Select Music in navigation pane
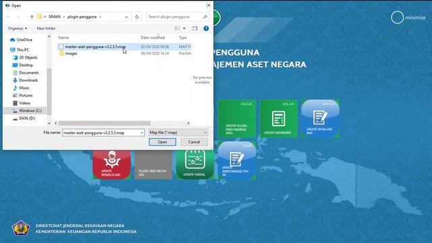The height and width of the screenshot is (243, 432). pos(21,88)
